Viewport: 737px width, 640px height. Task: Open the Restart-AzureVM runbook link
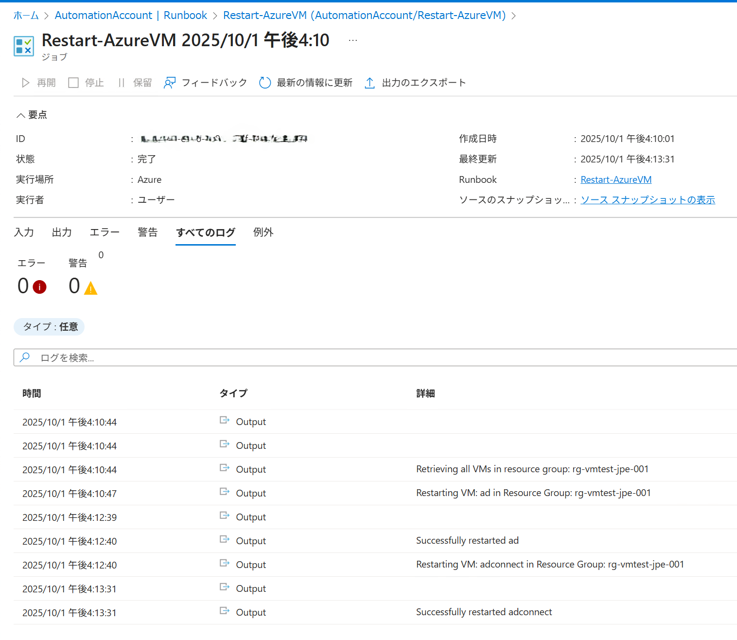[615, 179]
